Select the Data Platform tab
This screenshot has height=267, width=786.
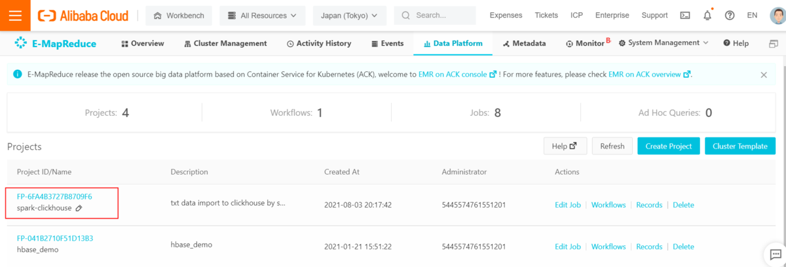tap(453, 44)
